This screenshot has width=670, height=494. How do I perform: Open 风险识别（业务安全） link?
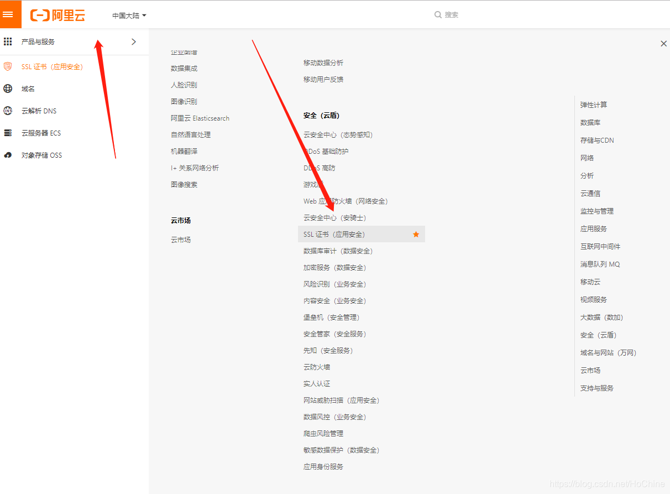point(334,284)
